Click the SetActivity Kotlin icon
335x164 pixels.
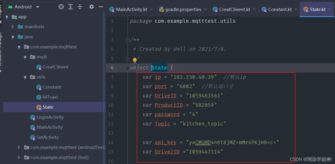tap(33, 137)
